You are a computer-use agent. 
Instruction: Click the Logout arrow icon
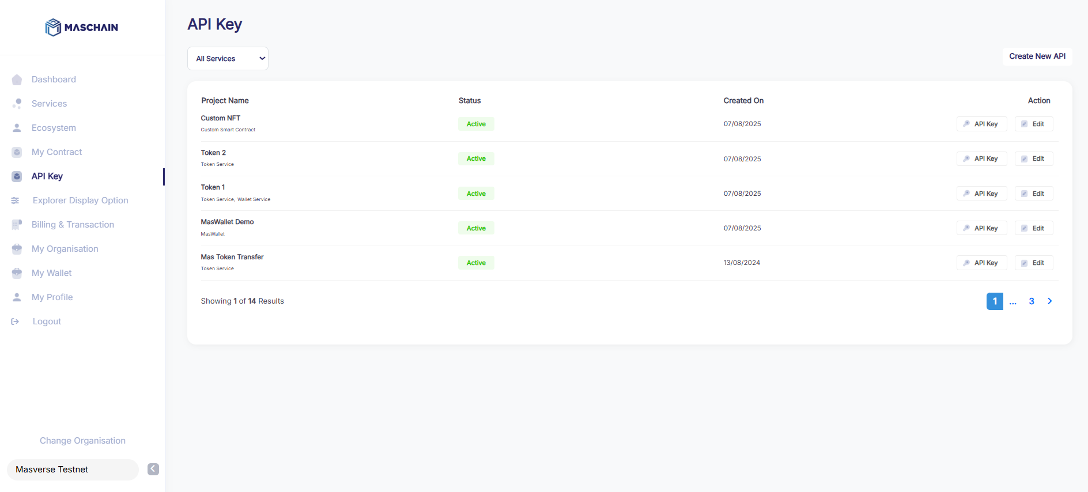[16, 321]
